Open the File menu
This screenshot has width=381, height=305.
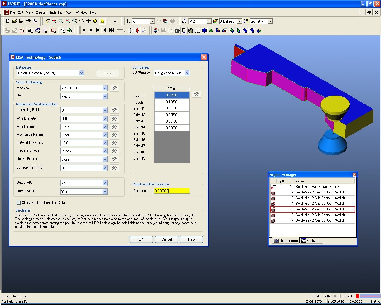pyautogui.click(x=12, y=12)
